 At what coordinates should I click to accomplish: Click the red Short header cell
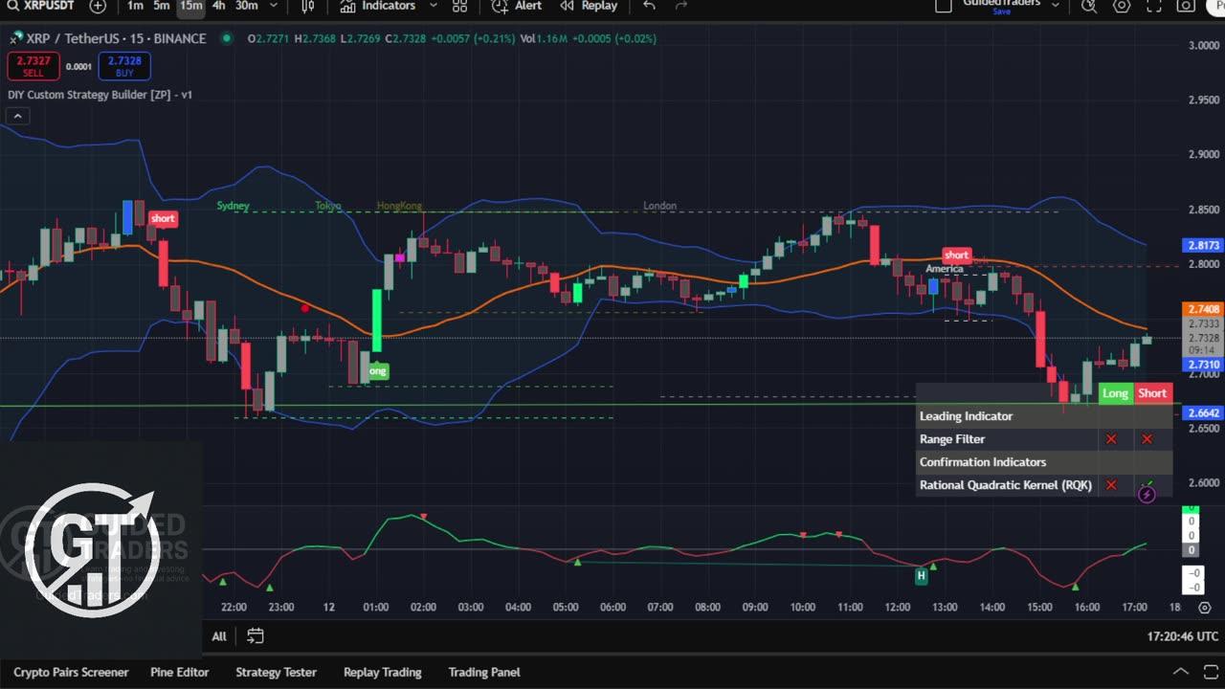tap(1152, 393)
